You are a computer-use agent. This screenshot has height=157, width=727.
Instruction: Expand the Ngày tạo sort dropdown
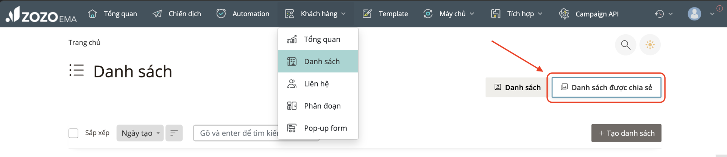(140, 133)
